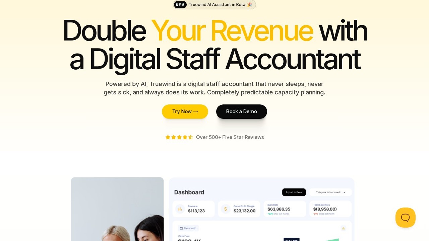
Task: Open Truewind AI Assistant in Beta announcement
Action: click(217, 5)
